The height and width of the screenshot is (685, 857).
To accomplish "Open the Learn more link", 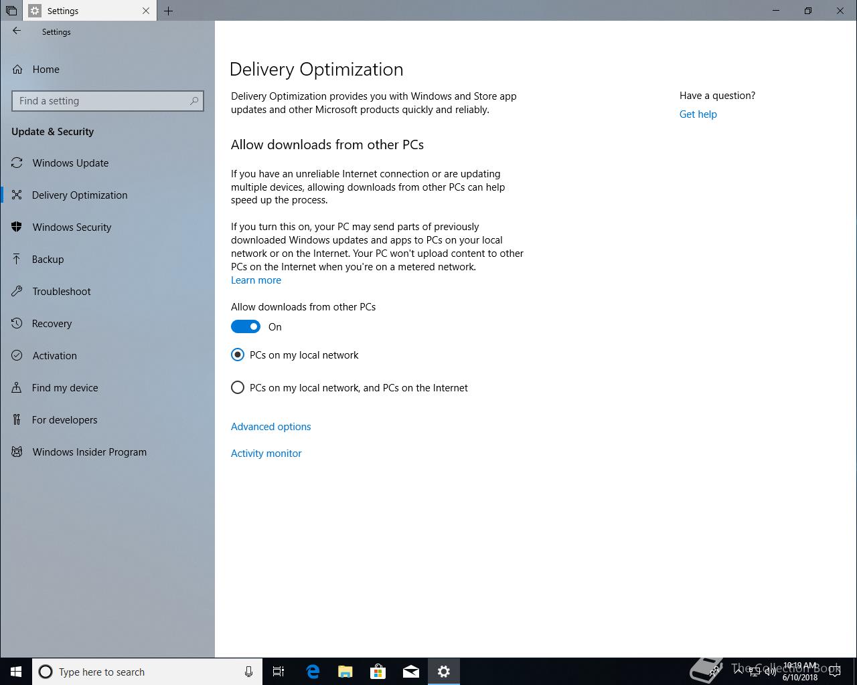I will pyautogui.click(x=256, y=280).
